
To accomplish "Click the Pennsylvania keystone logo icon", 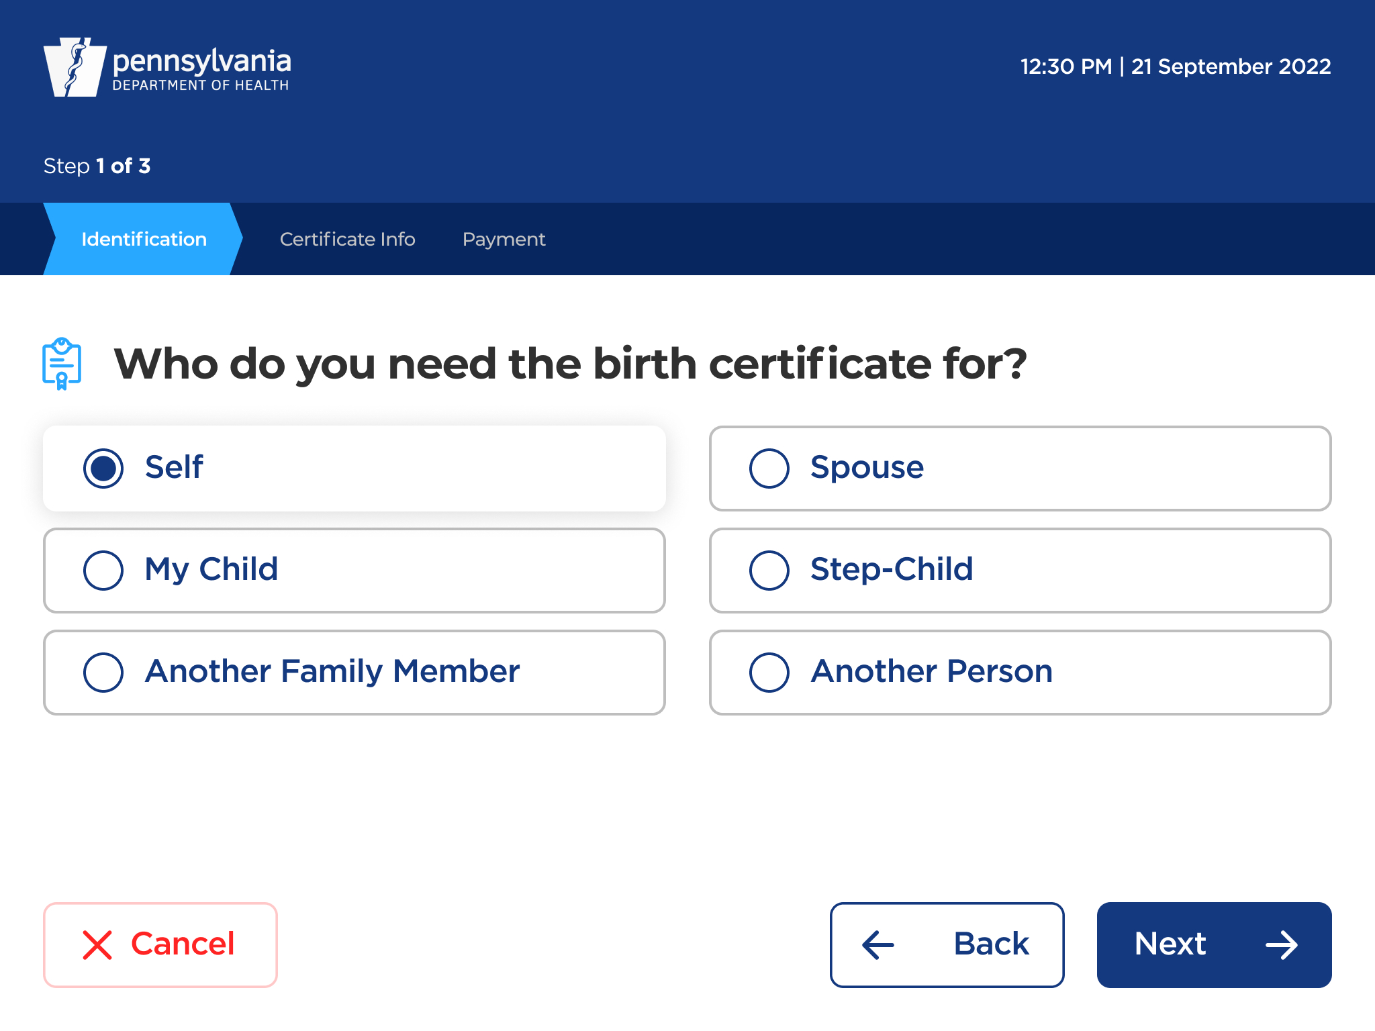I will (75, 67).
